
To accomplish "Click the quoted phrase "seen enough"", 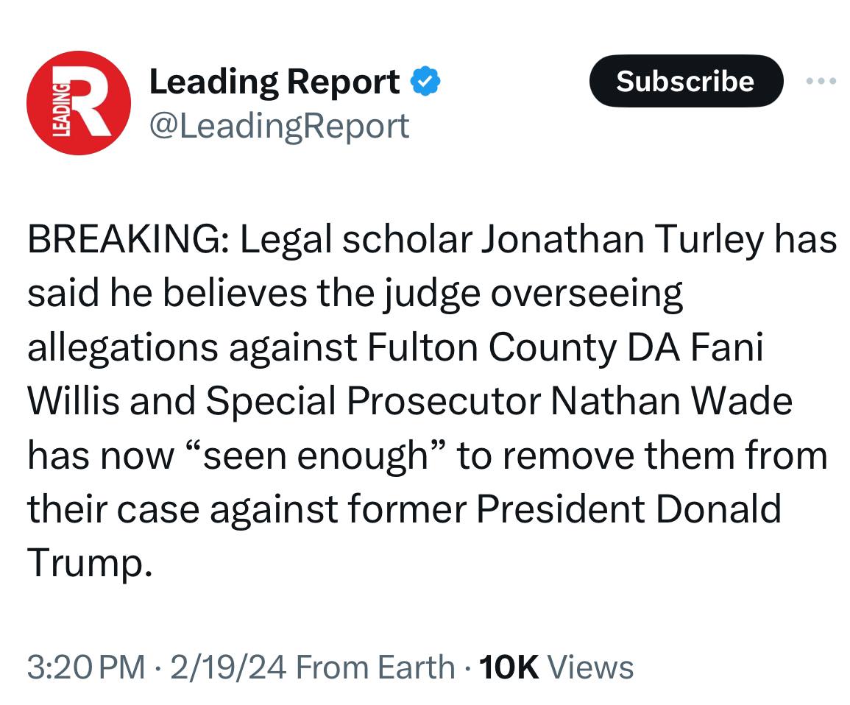I will 311,456.
